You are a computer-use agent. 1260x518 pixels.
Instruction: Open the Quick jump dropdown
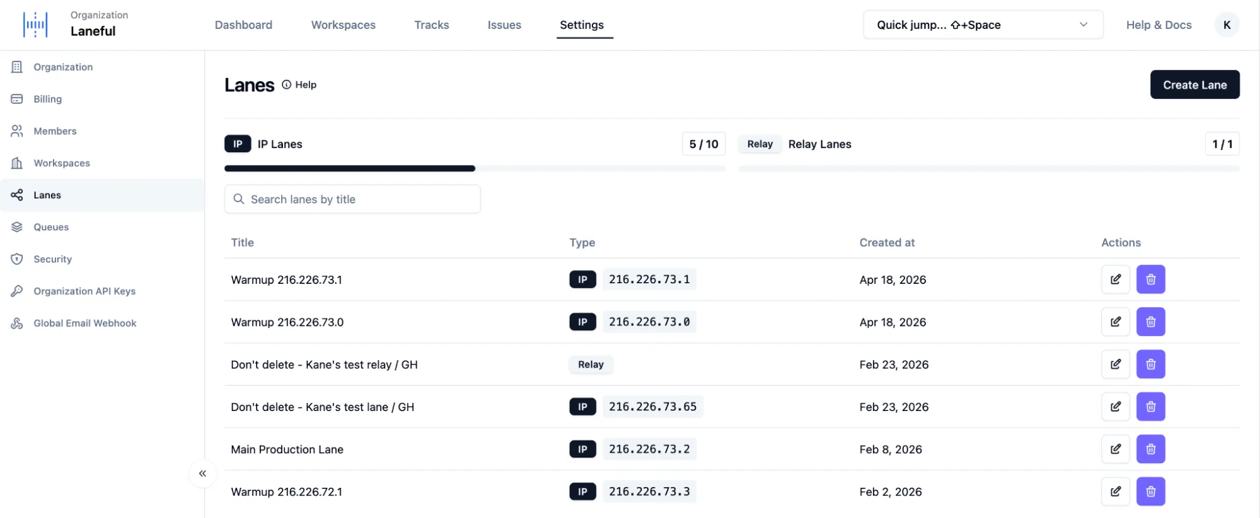[983, 25]
